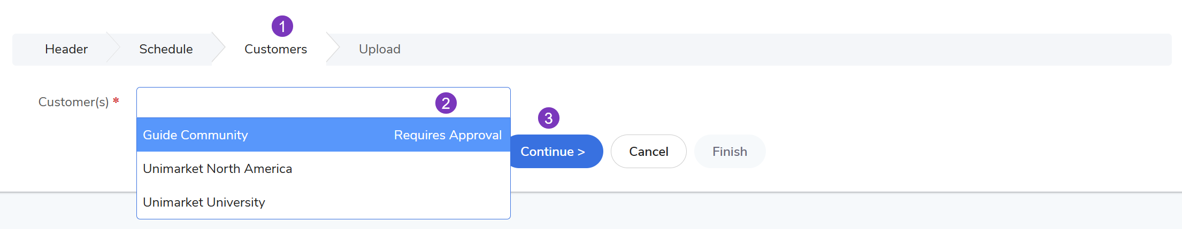The height and width of the screenshot is (229, 1182).
Task: Click the red required asterisk
Action: 116,101
